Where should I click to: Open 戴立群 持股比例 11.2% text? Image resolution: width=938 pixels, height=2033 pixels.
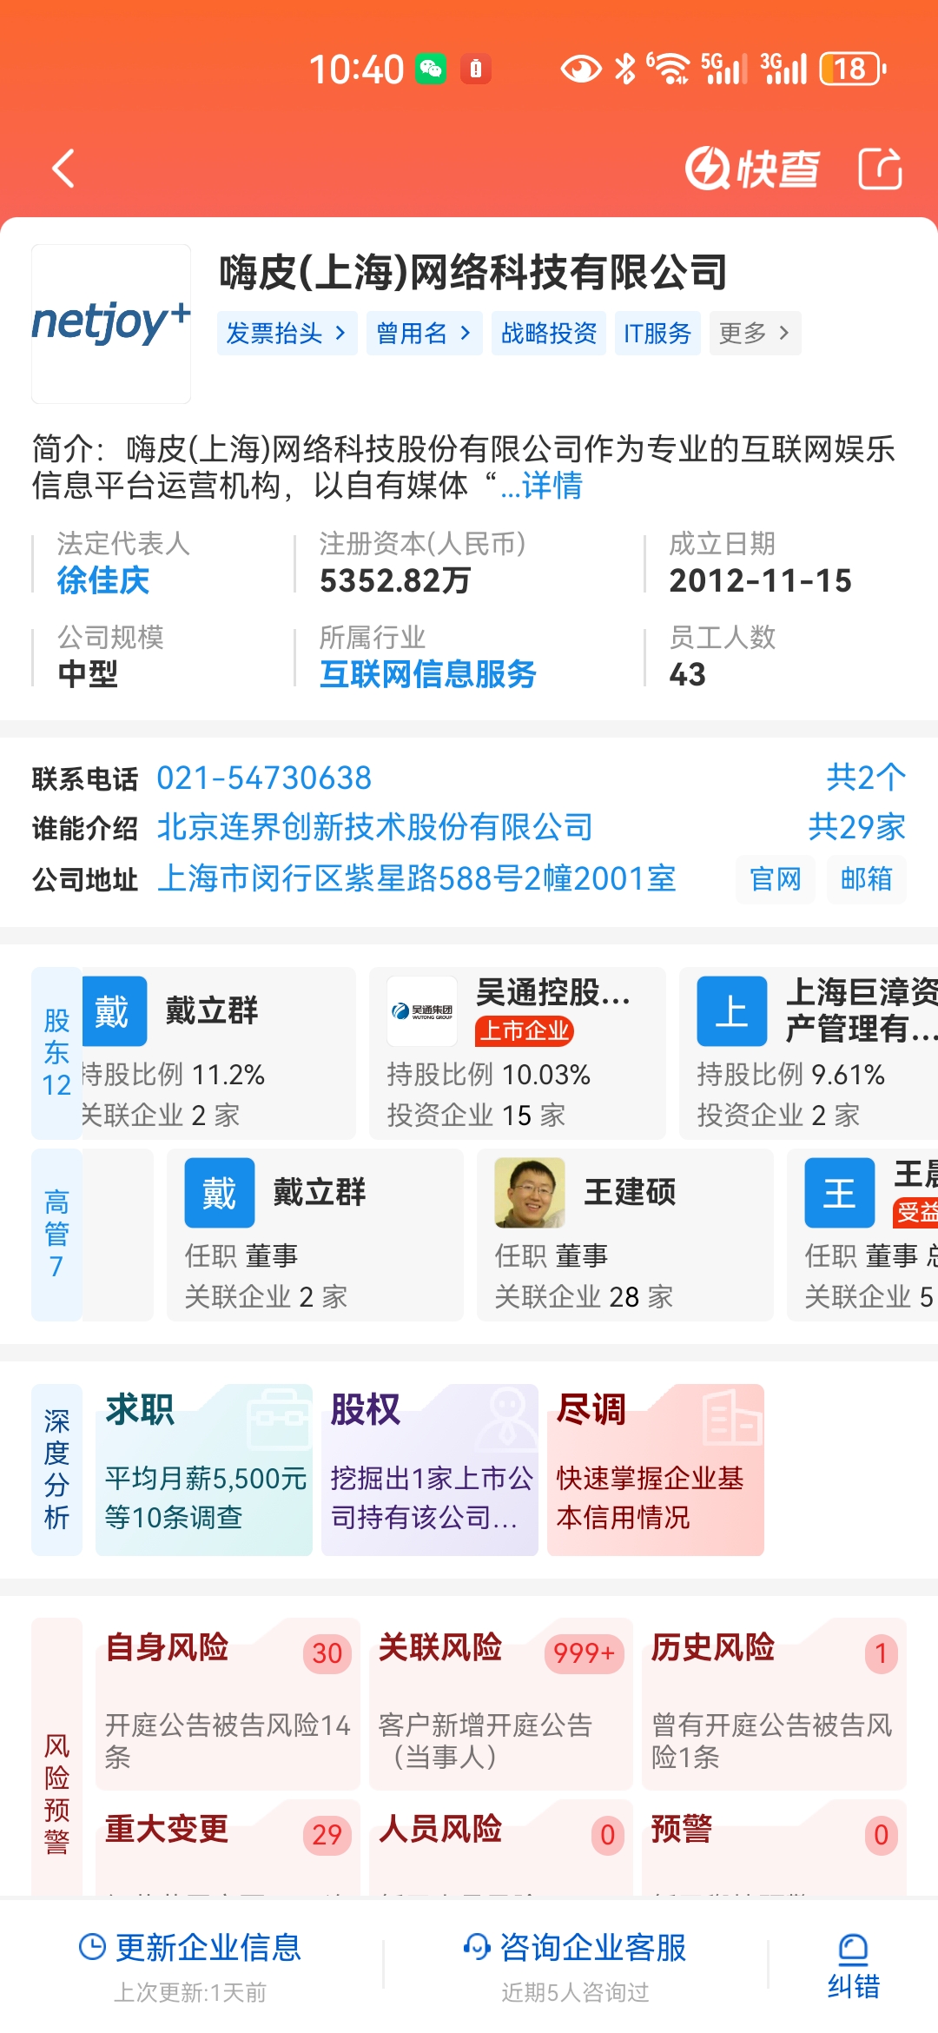(x=173, y=1075)
